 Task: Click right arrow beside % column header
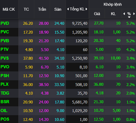(x=134, y=14)
